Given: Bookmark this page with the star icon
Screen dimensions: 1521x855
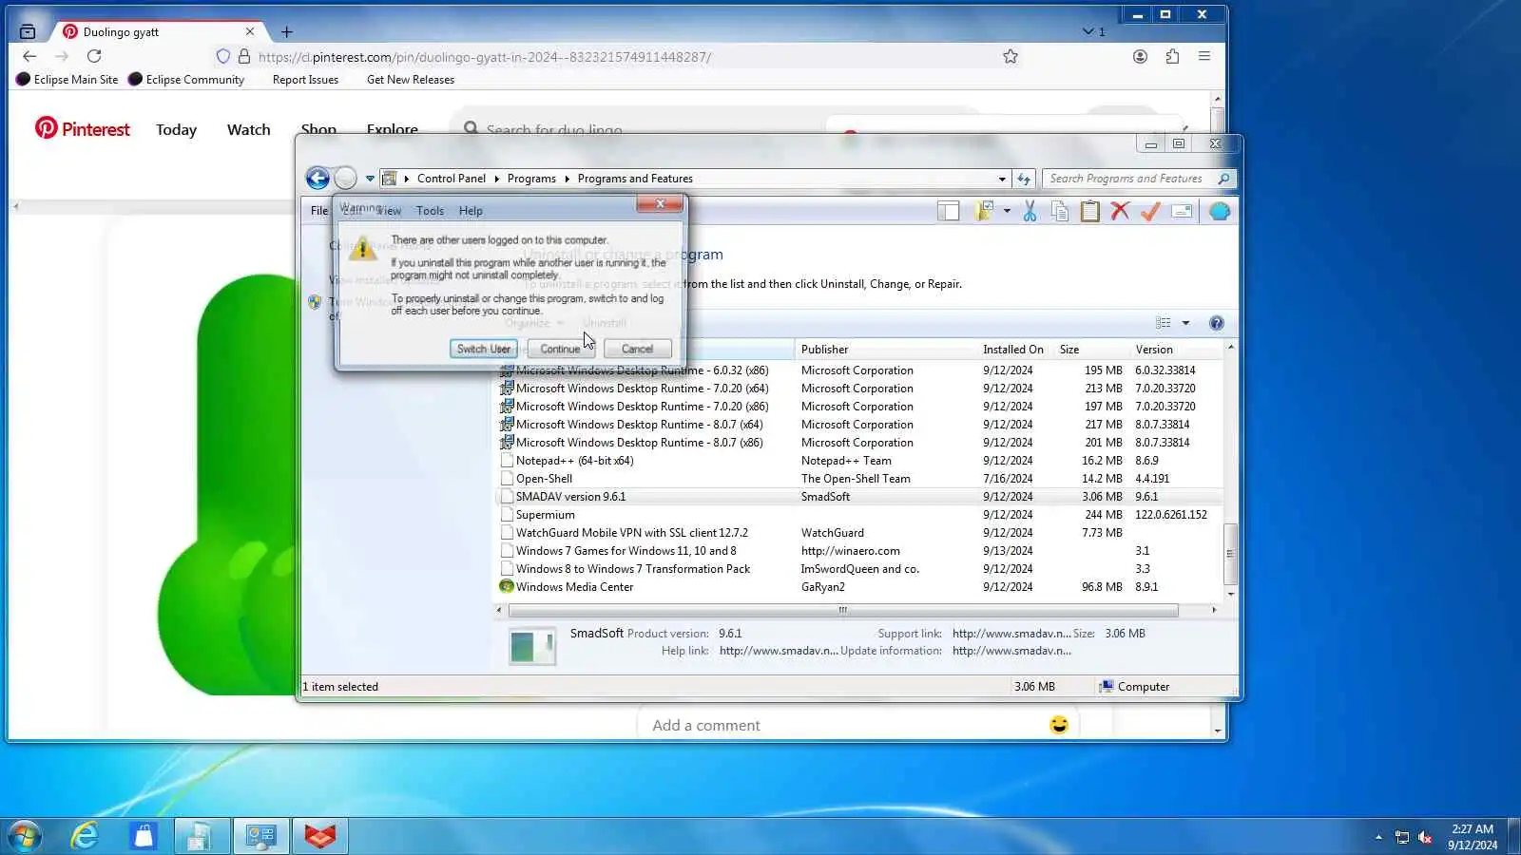Looking at the screenshot, I should pyautogui.click(x=1011, y=57).
